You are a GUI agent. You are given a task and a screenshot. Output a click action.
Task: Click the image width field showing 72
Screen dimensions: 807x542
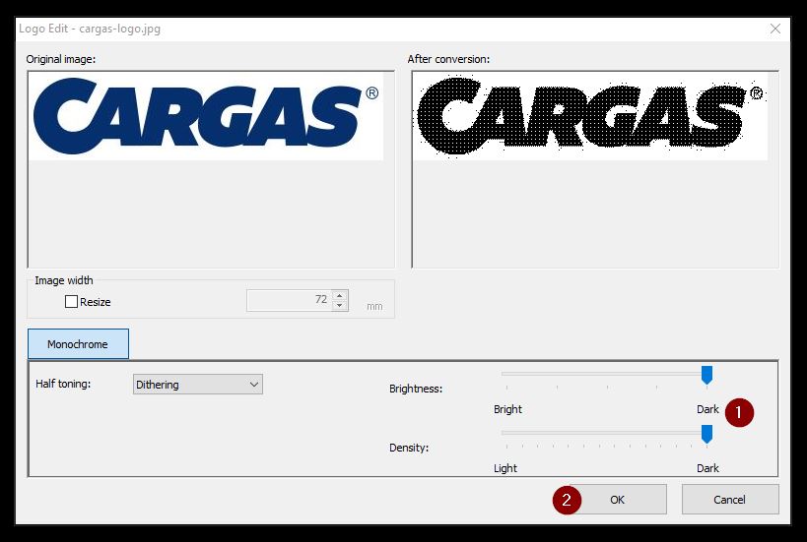pyautogui.click(x=290, y=301)
